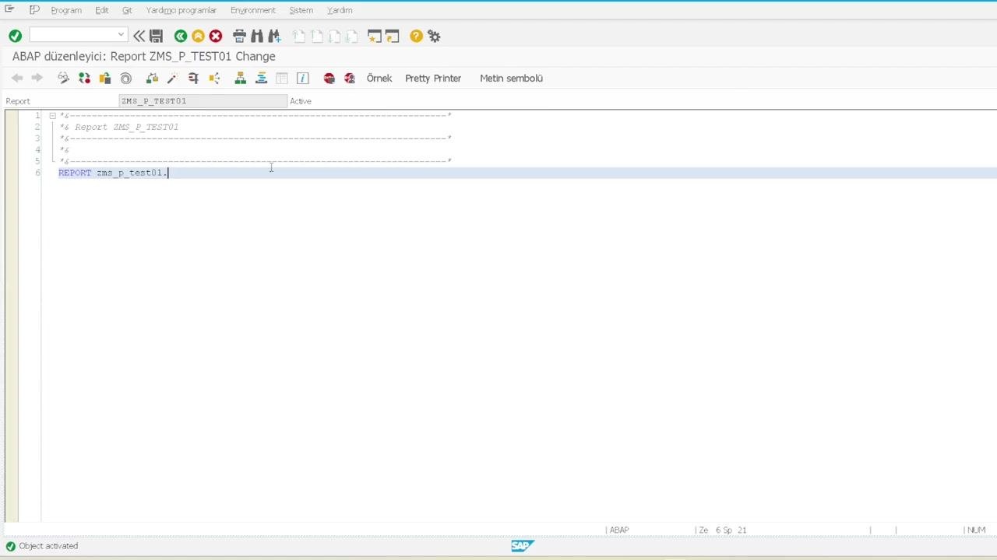Open the Sistem menu
This screenshot has width=997, height=560.
click(x=301, y=10)
